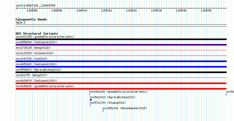The height and width of the screenshot is (121, 234).
Task: Select the purple nsv6556944 variant bar
Action: [x=121, y=45]
